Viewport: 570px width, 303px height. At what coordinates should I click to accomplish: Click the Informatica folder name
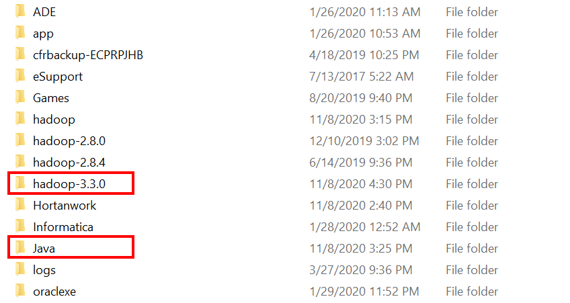pos(63,227)
